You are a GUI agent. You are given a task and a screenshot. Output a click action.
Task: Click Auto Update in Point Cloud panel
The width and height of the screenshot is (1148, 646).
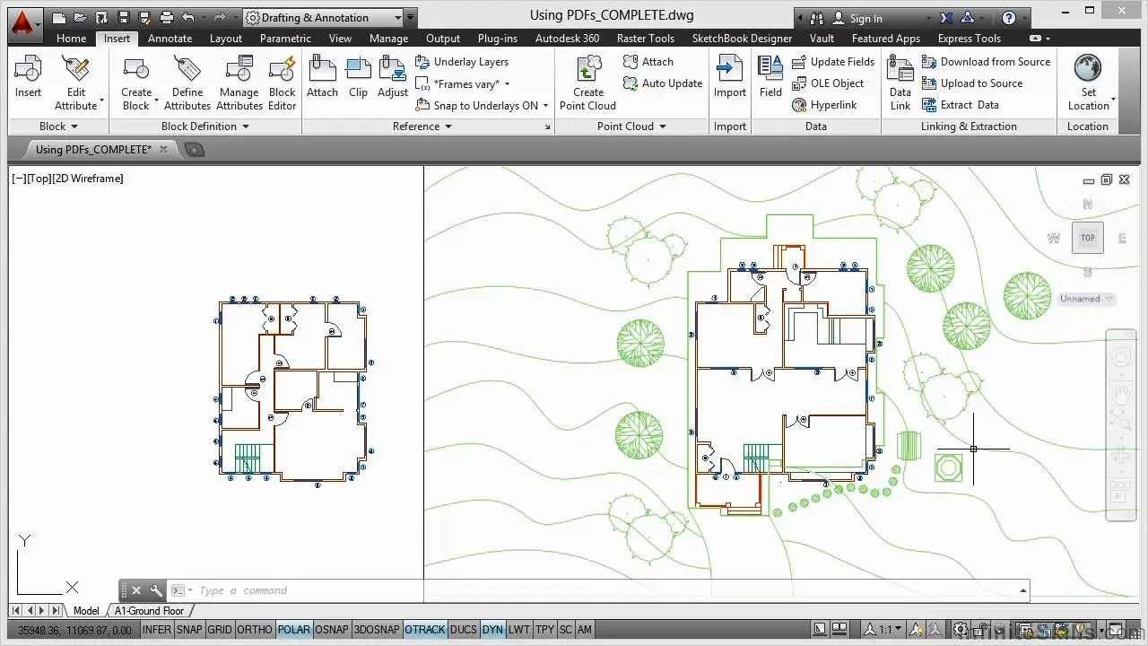click(x=663, y=83)
